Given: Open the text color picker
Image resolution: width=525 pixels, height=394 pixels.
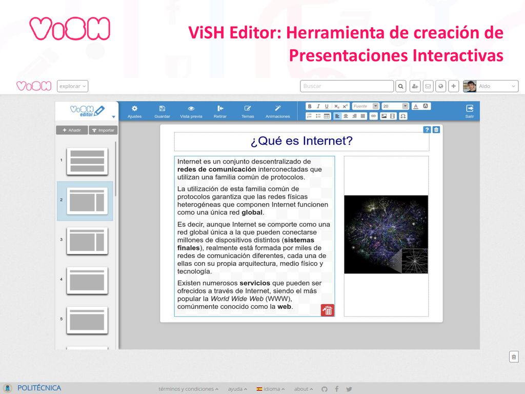Looking at the screenshot, I should click(416, 106).
